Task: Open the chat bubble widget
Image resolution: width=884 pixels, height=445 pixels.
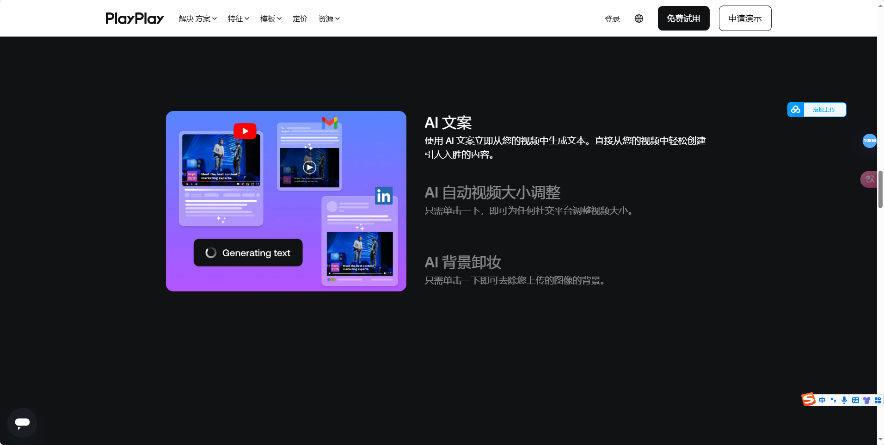Action: click(22, 422)
